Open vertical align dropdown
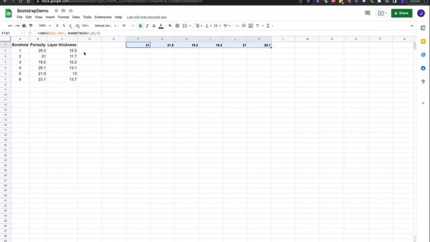The height and width of the screenshot is (242, 430). 208,26
